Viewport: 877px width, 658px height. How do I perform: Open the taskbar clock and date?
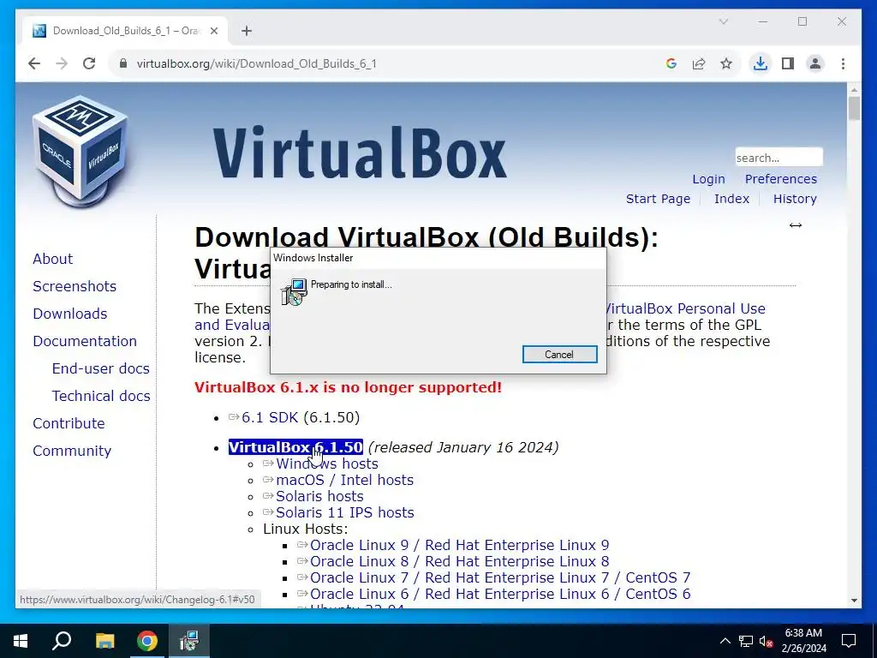pyautogui.click(x=803, y=641)
